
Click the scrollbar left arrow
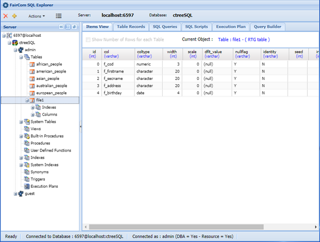(x=86, y=227)
